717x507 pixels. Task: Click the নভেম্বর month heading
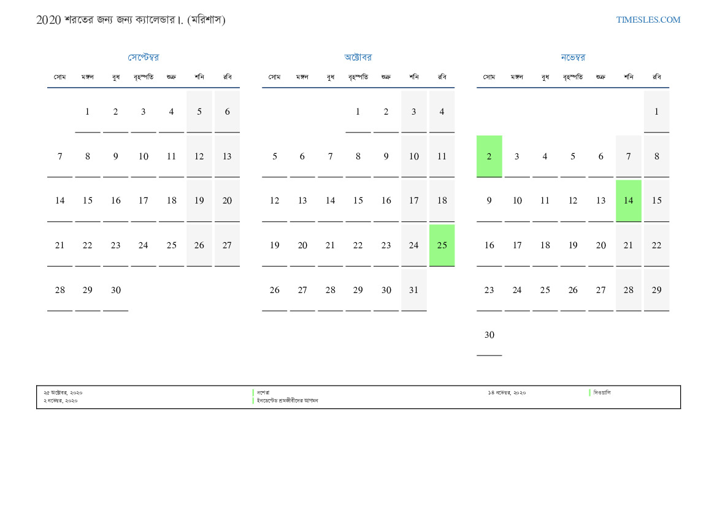573,58
